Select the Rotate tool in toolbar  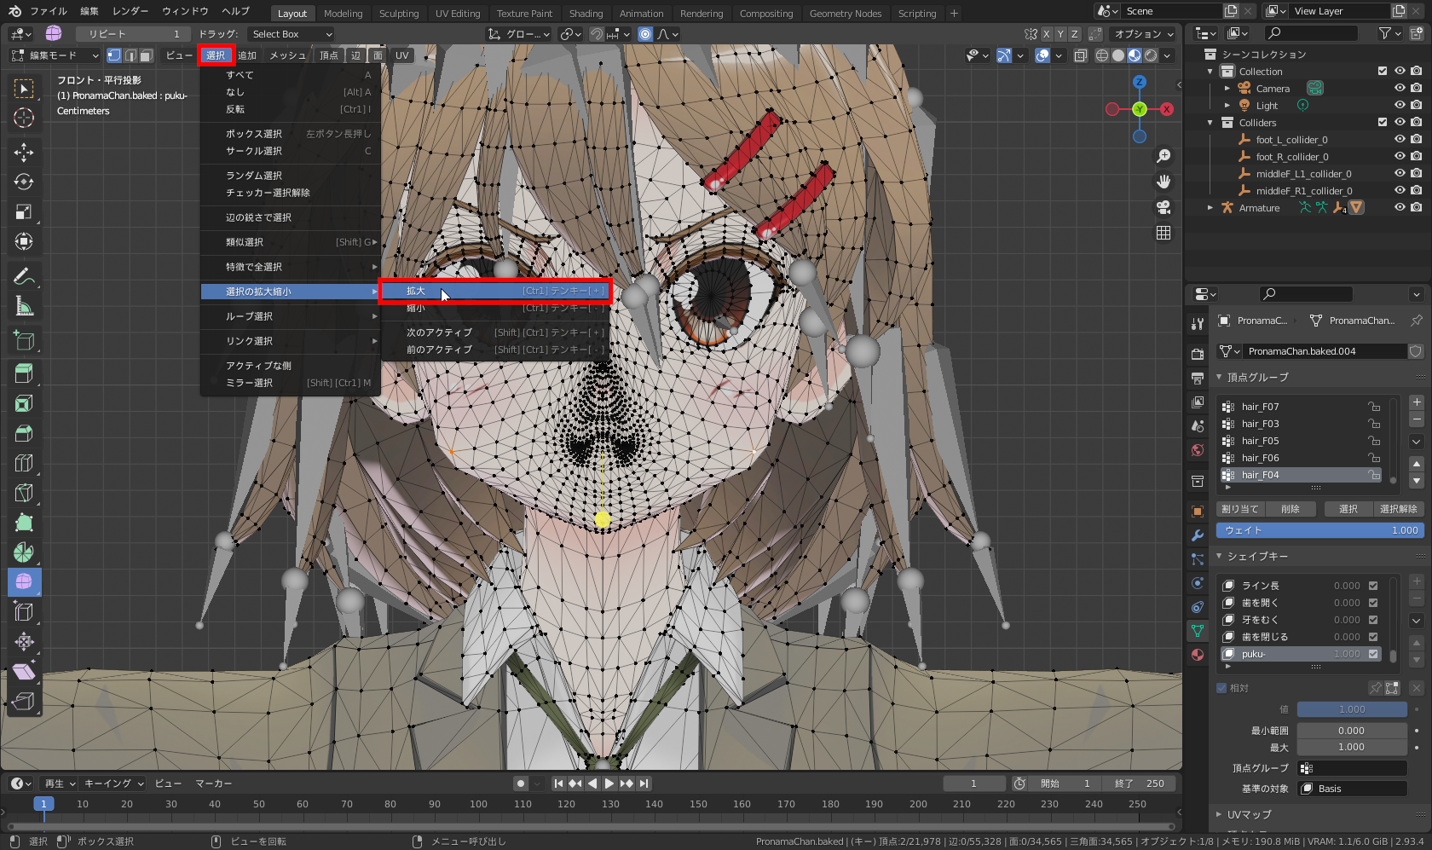pos(24,182)
